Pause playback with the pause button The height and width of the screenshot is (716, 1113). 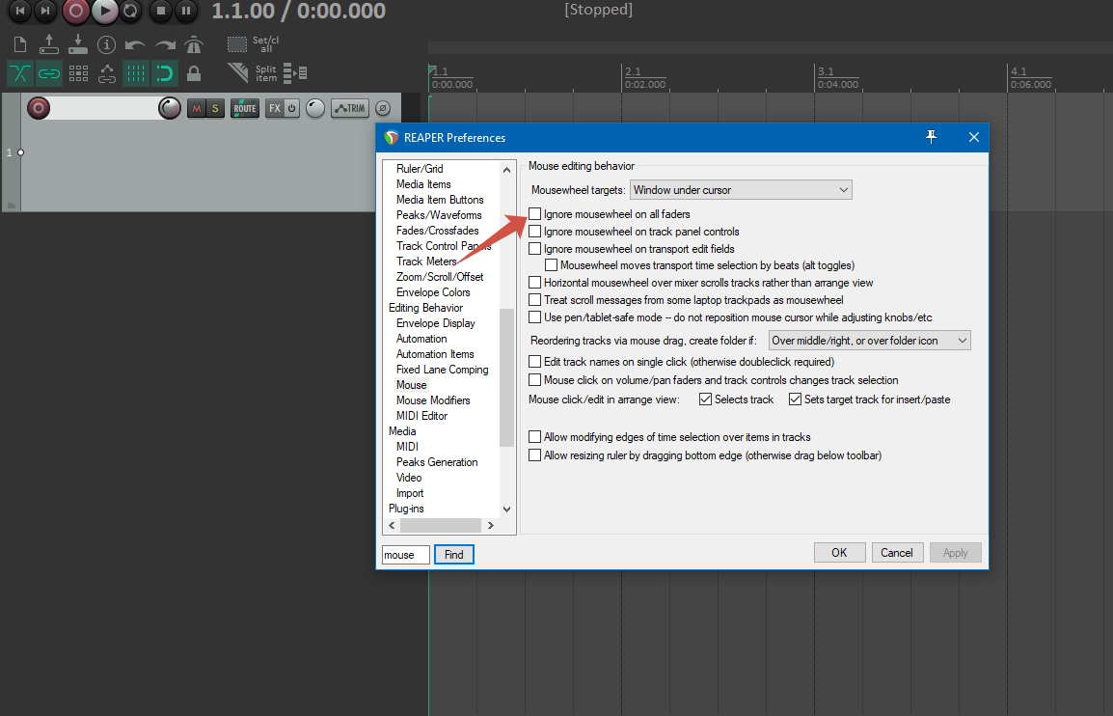[x=186, y=10]
